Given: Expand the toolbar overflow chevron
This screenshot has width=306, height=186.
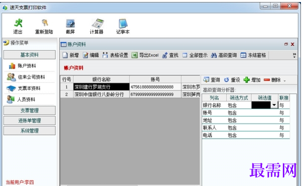Looking at the screenshot, I should (x=294, y=55).
